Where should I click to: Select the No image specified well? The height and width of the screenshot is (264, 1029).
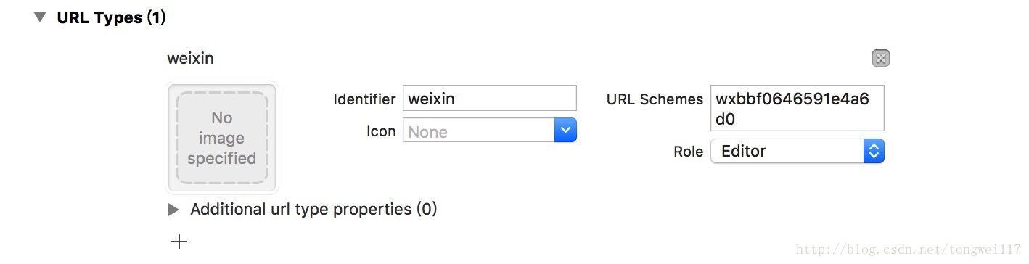(222, 138)
